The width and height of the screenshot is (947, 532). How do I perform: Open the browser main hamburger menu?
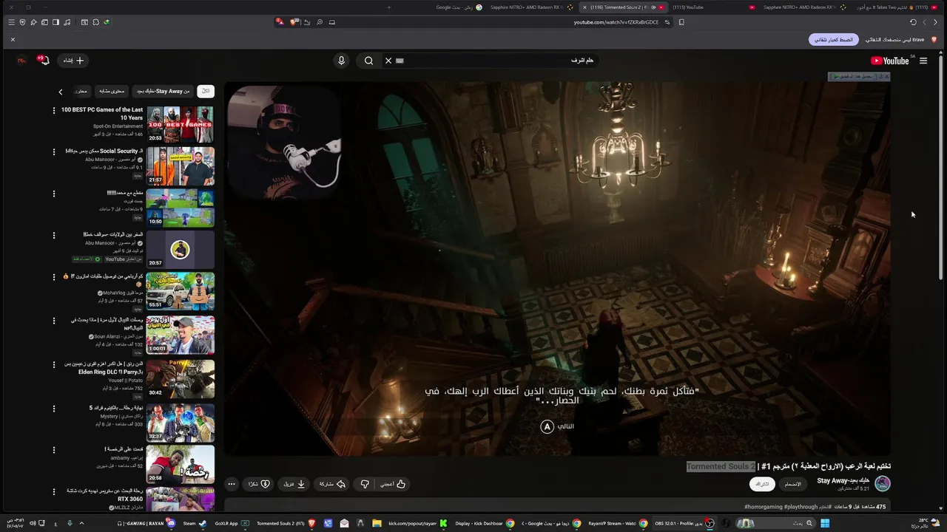pyautogui.click(x=11, y=22)
